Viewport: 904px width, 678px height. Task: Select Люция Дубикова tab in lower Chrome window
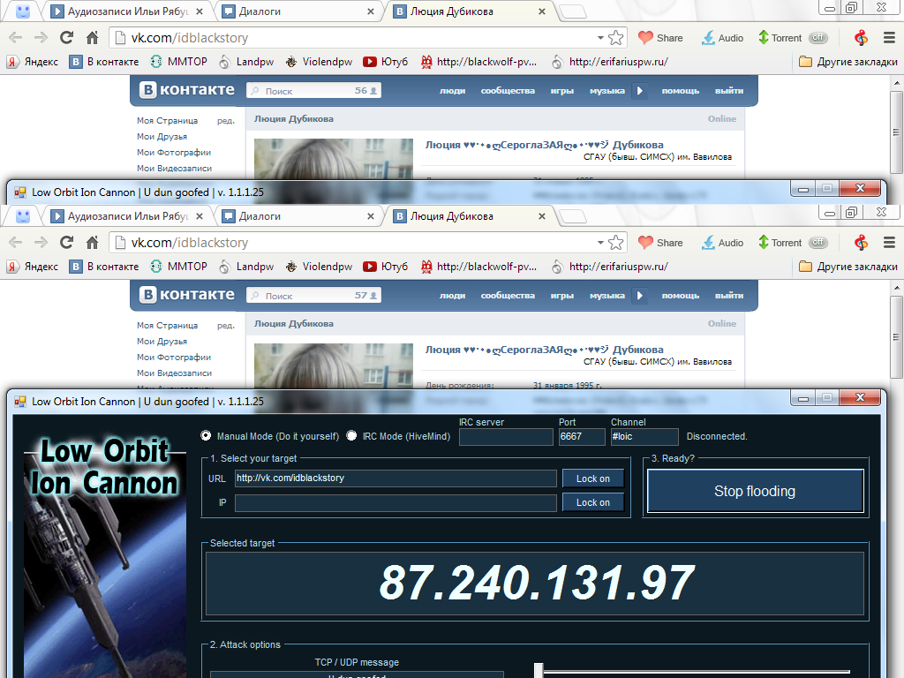pos(470,216)
